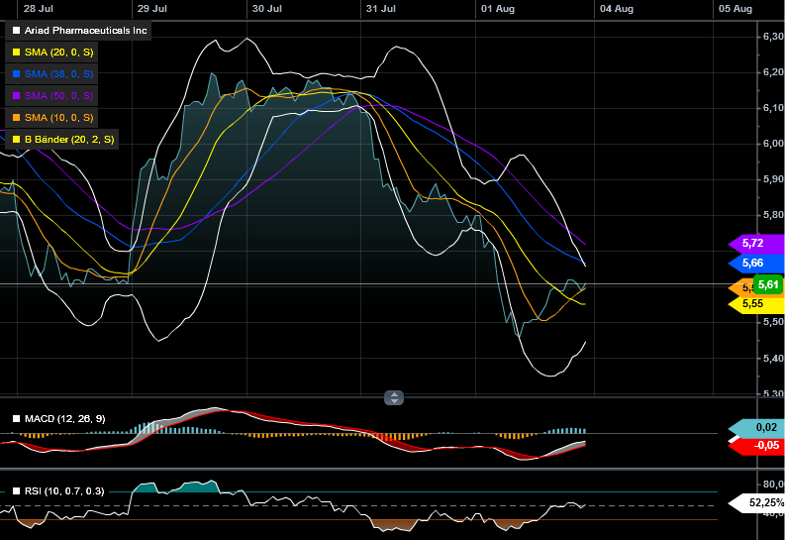The image size is (785, 540).
Task: Click the blue square next to SMA (38, 0, S)
Action: [15, 74]
